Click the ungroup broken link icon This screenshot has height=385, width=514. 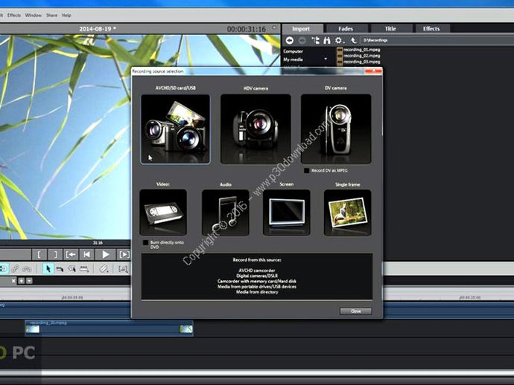point(27,269)
